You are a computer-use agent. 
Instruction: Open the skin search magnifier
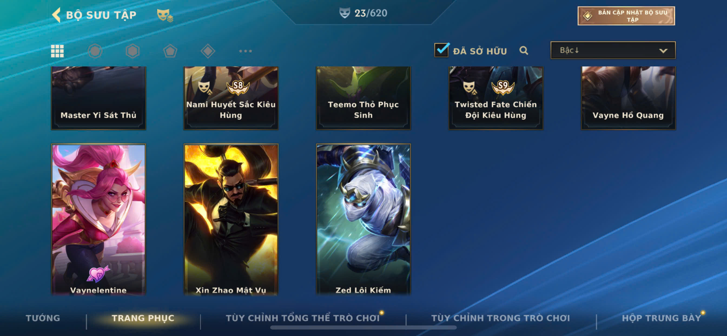524,51
